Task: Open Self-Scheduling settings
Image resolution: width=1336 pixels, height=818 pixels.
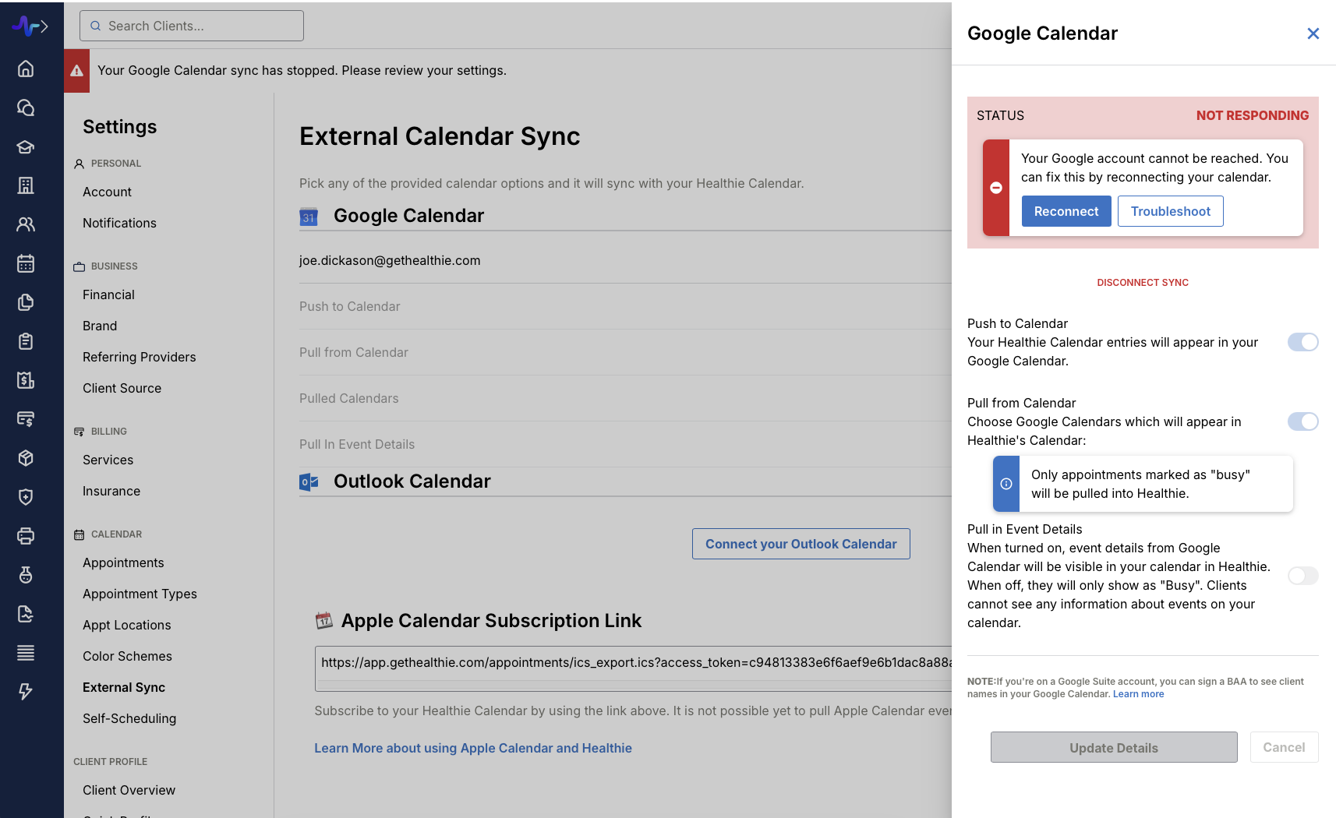Action: point(129,718)
